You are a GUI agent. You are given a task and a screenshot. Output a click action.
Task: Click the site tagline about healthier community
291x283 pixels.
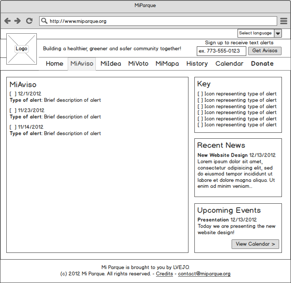pos(112,49)
